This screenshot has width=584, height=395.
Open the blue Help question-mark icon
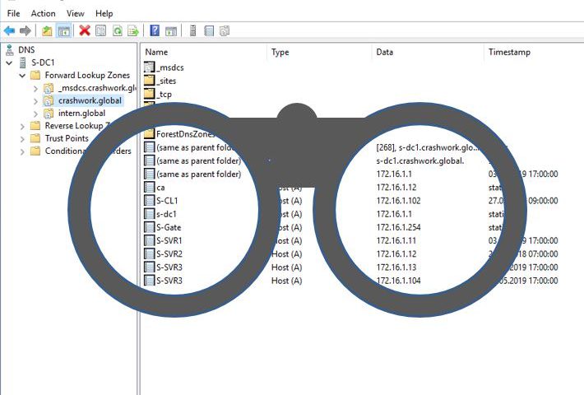154,30
